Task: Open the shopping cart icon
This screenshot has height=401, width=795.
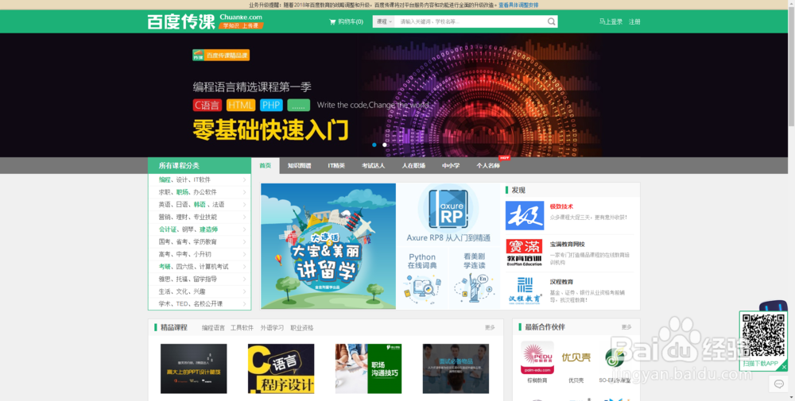Action: click(332, 21)
